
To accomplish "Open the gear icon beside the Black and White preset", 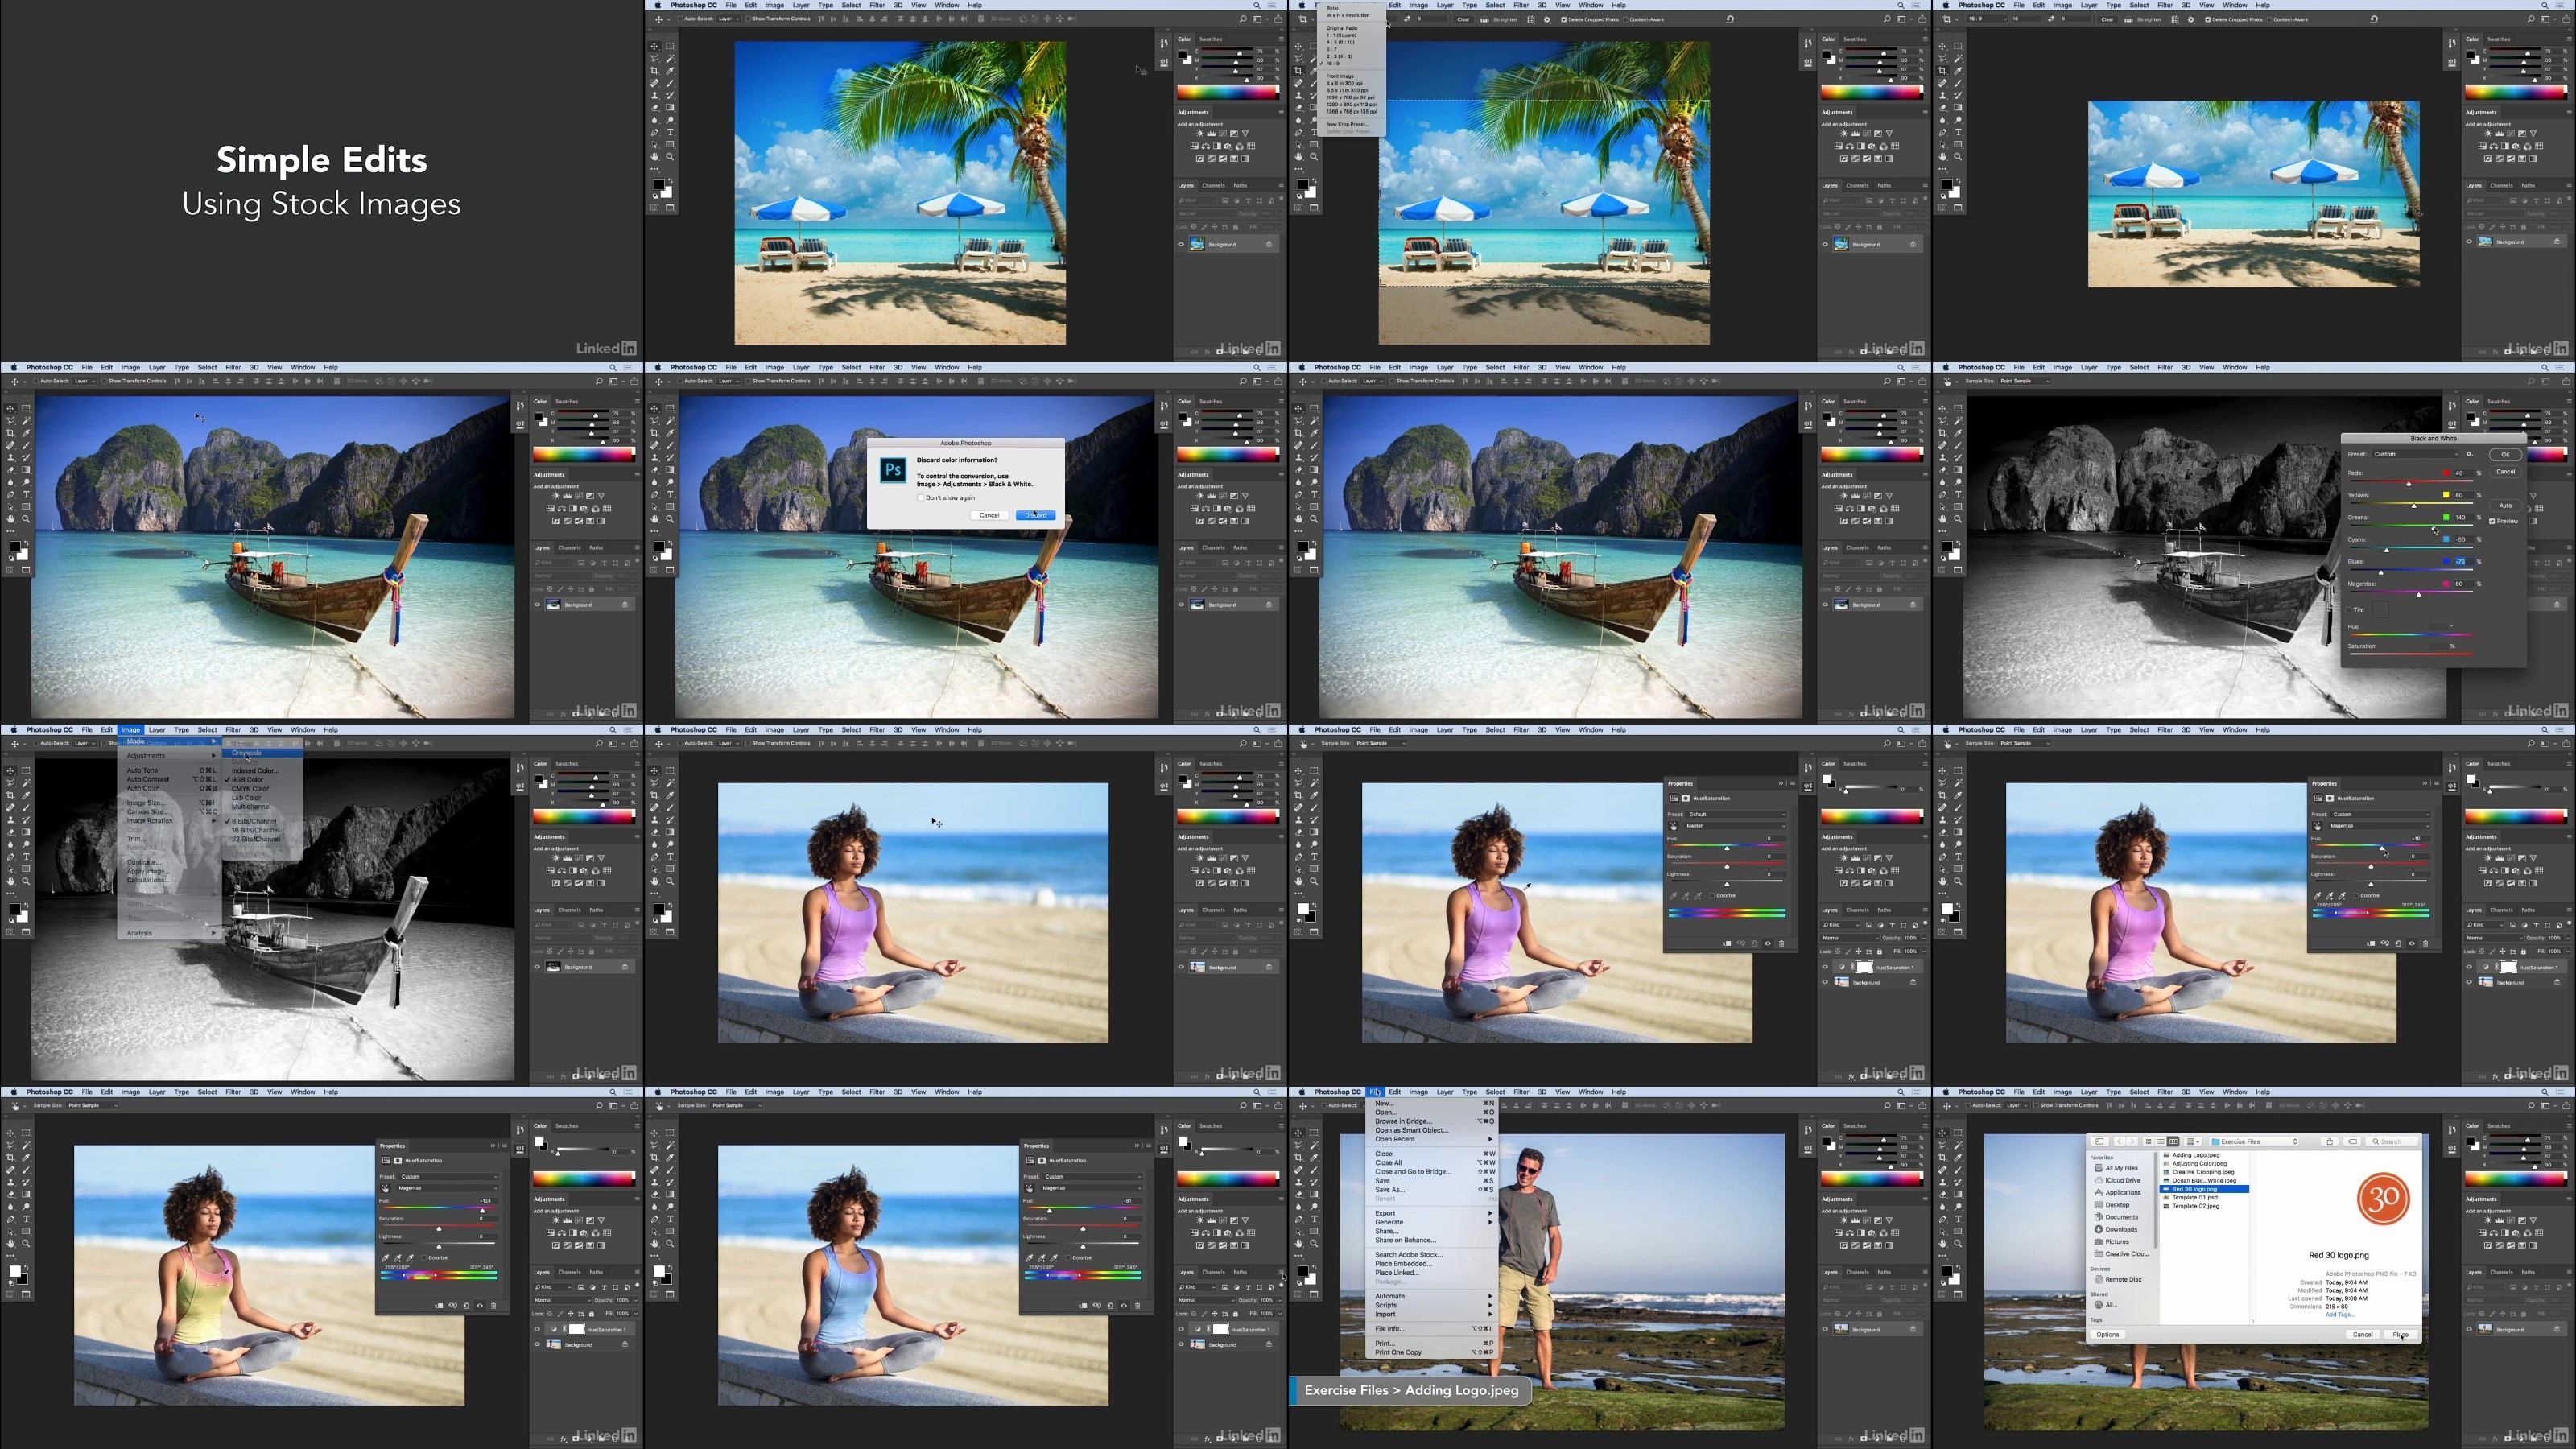I will [x=2470, y=454].
